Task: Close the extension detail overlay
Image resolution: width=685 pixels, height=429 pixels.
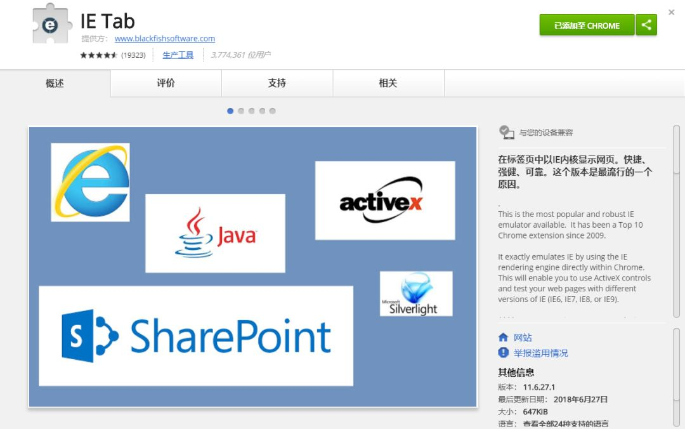Action: click(672, 12)
